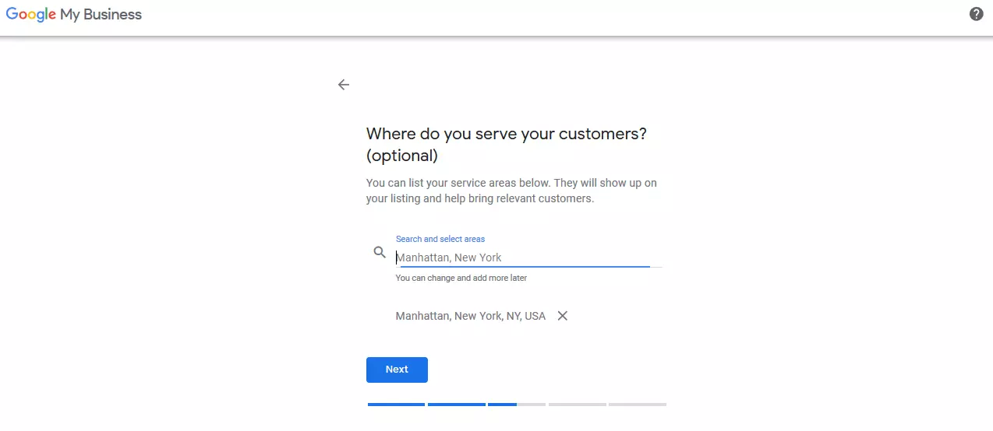Open the Help question mark icon
Image resolution: width=993 pixels, height=431 pixels.
pos(976,14)
